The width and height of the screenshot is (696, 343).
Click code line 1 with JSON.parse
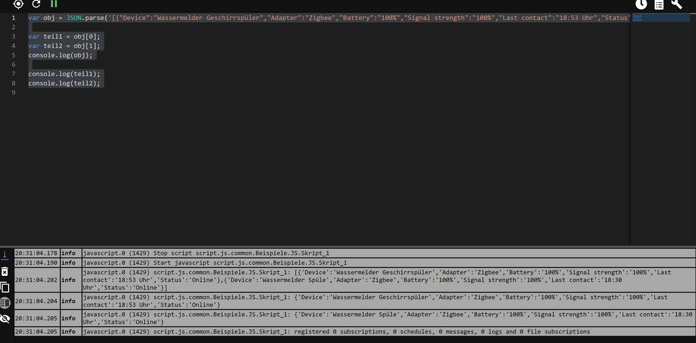tap(328, 18)
